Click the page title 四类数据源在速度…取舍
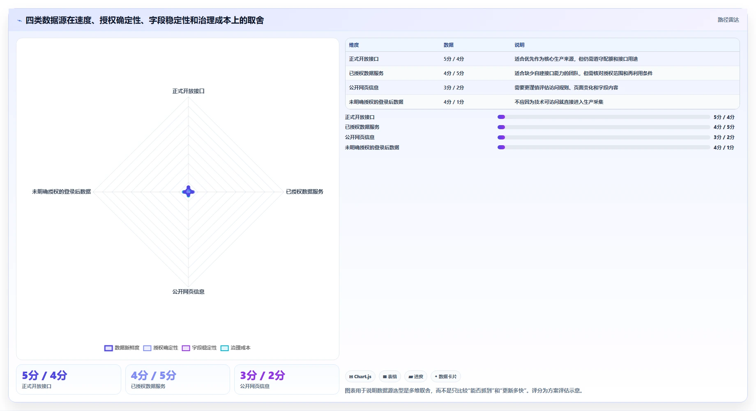The height and width of the screenshot is (411, 756). tap(145, 21)
